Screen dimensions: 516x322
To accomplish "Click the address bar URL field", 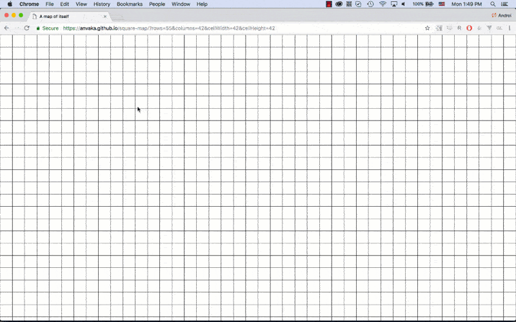I will 230,28.
